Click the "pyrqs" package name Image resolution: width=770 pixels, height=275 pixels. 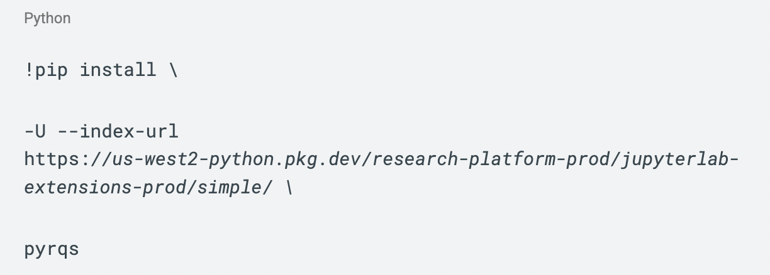pos(52,249)
